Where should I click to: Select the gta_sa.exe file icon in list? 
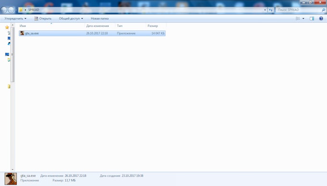pyautogui.click(x=22, y=33)
